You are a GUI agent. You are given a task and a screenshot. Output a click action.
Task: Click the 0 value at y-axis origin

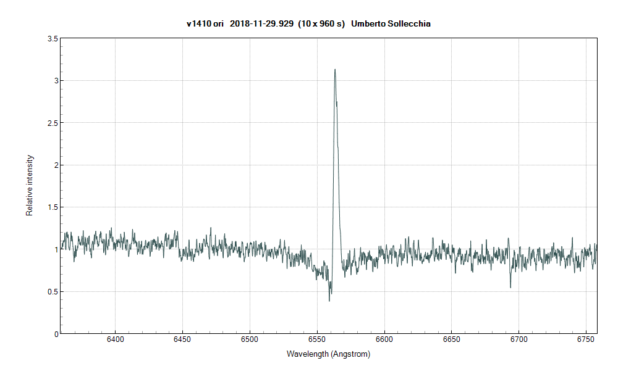(56, 334)
